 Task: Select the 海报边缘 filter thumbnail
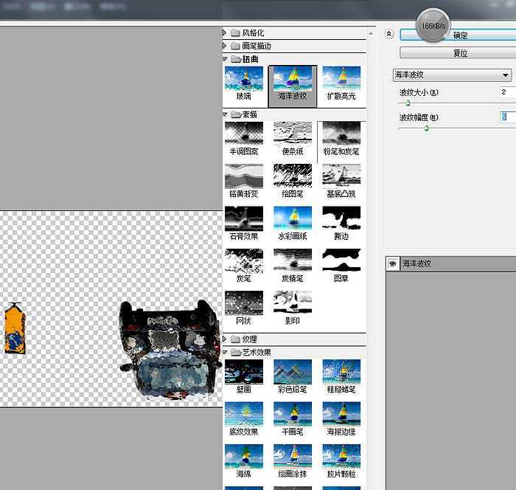[341, 414]
